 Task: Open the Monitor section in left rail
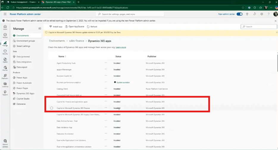[x=5, y=68]
